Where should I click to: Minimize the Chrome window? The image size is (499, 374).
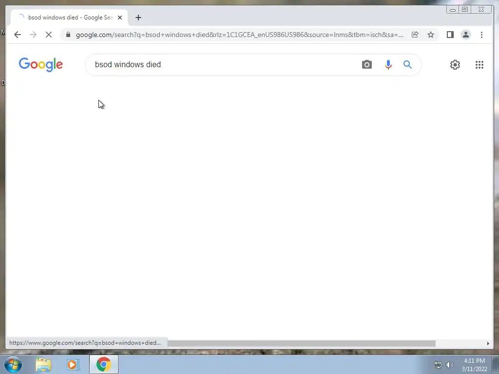[x=453, y=10]
